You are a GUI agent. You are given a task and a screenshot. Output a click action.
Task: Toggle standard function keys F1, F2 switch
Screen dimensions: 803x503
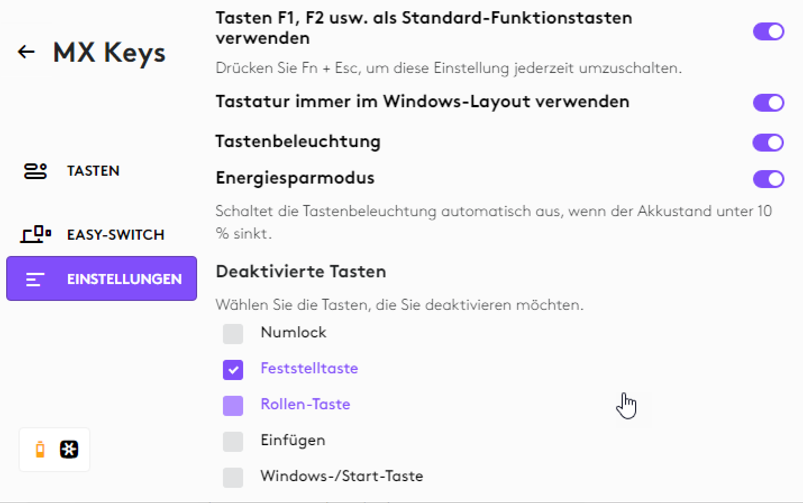pos(768,31)
